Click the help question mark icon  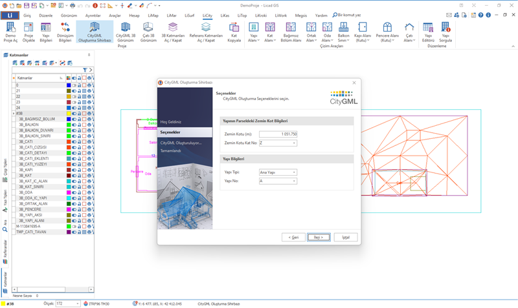480,15
